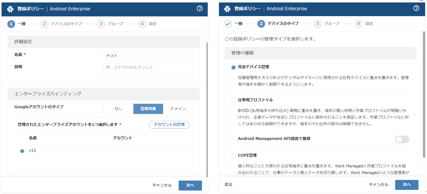Select 仕事用プロファイル radio option
The width and height of the screenshot is (427, 194).
tap(234, 100)
